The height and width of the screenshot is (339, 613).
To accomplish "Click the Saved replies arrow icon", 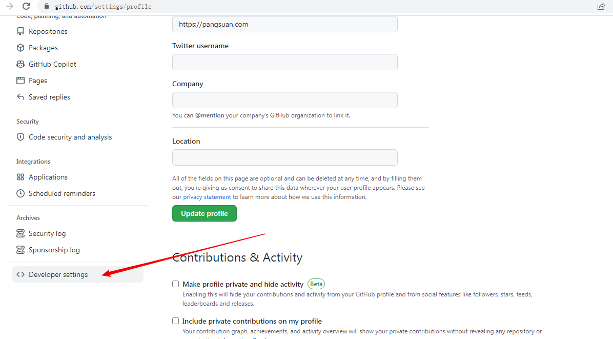I will [x=21, y=97].
